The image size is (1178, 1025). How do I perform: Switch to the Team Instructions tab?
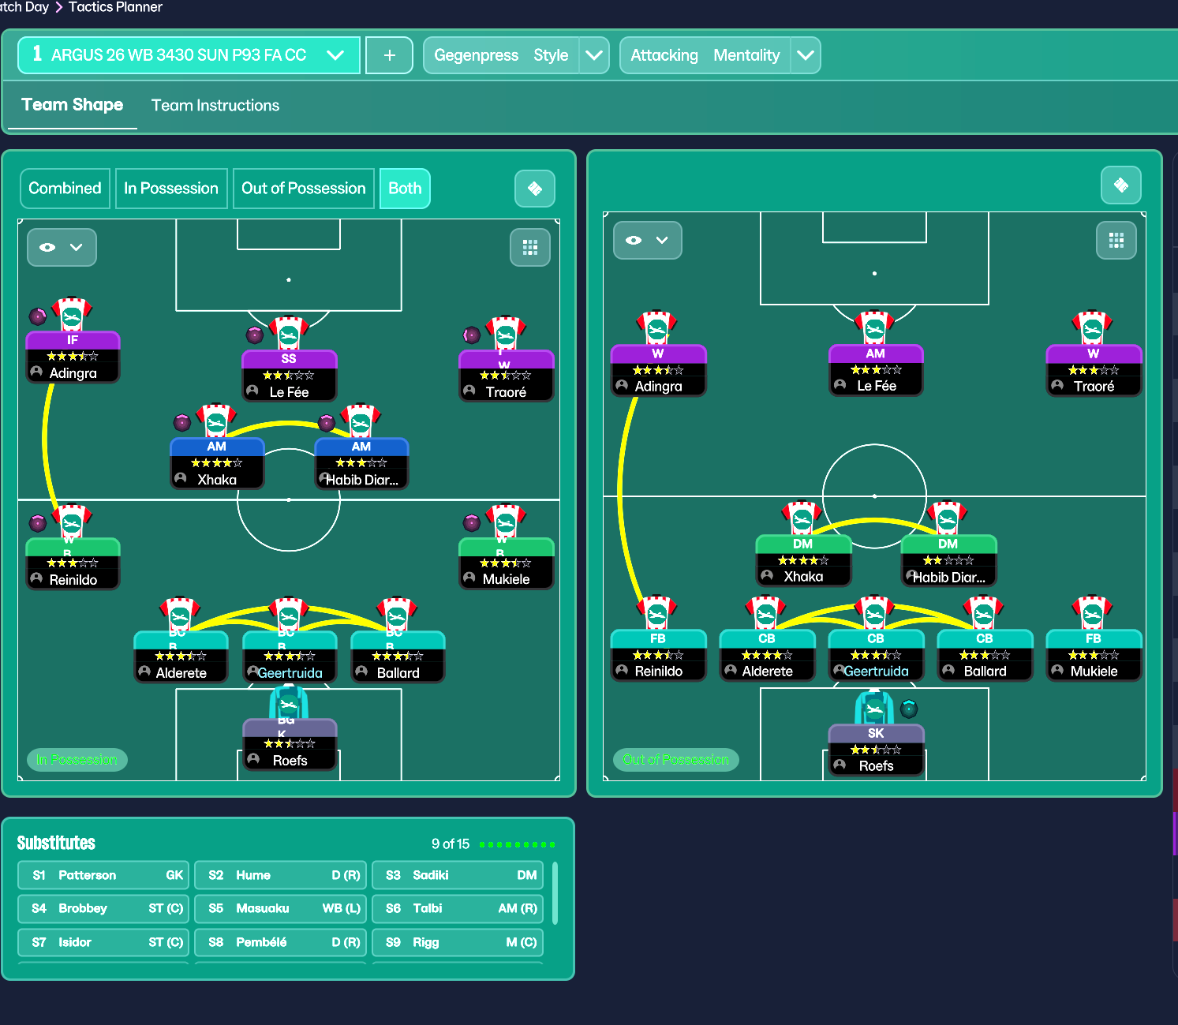coord(215,105)
